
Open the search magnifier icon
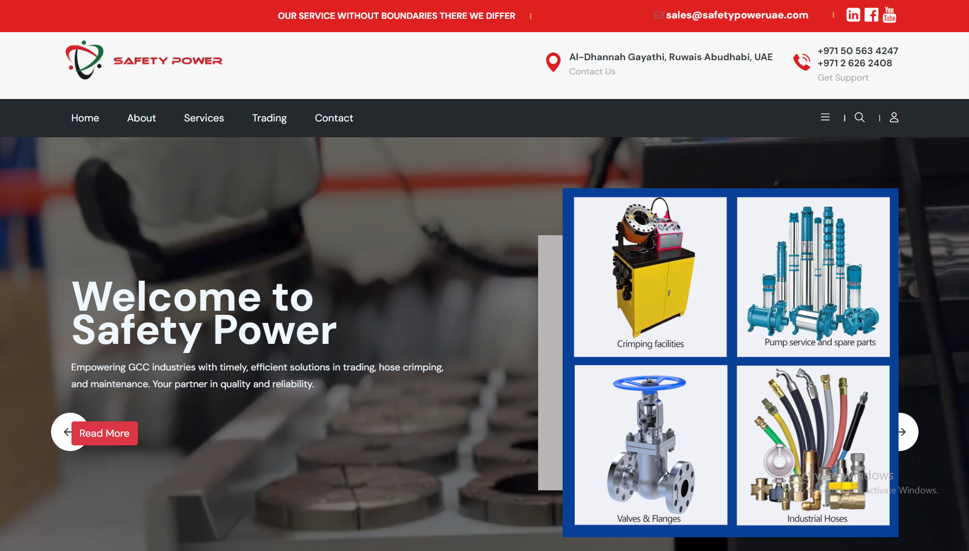coord(860,117)
